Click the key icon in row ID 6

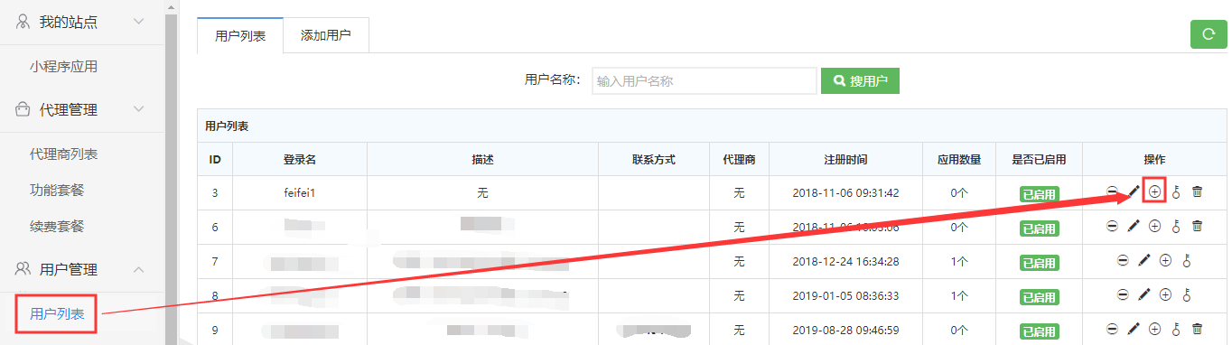point(1176,226)
